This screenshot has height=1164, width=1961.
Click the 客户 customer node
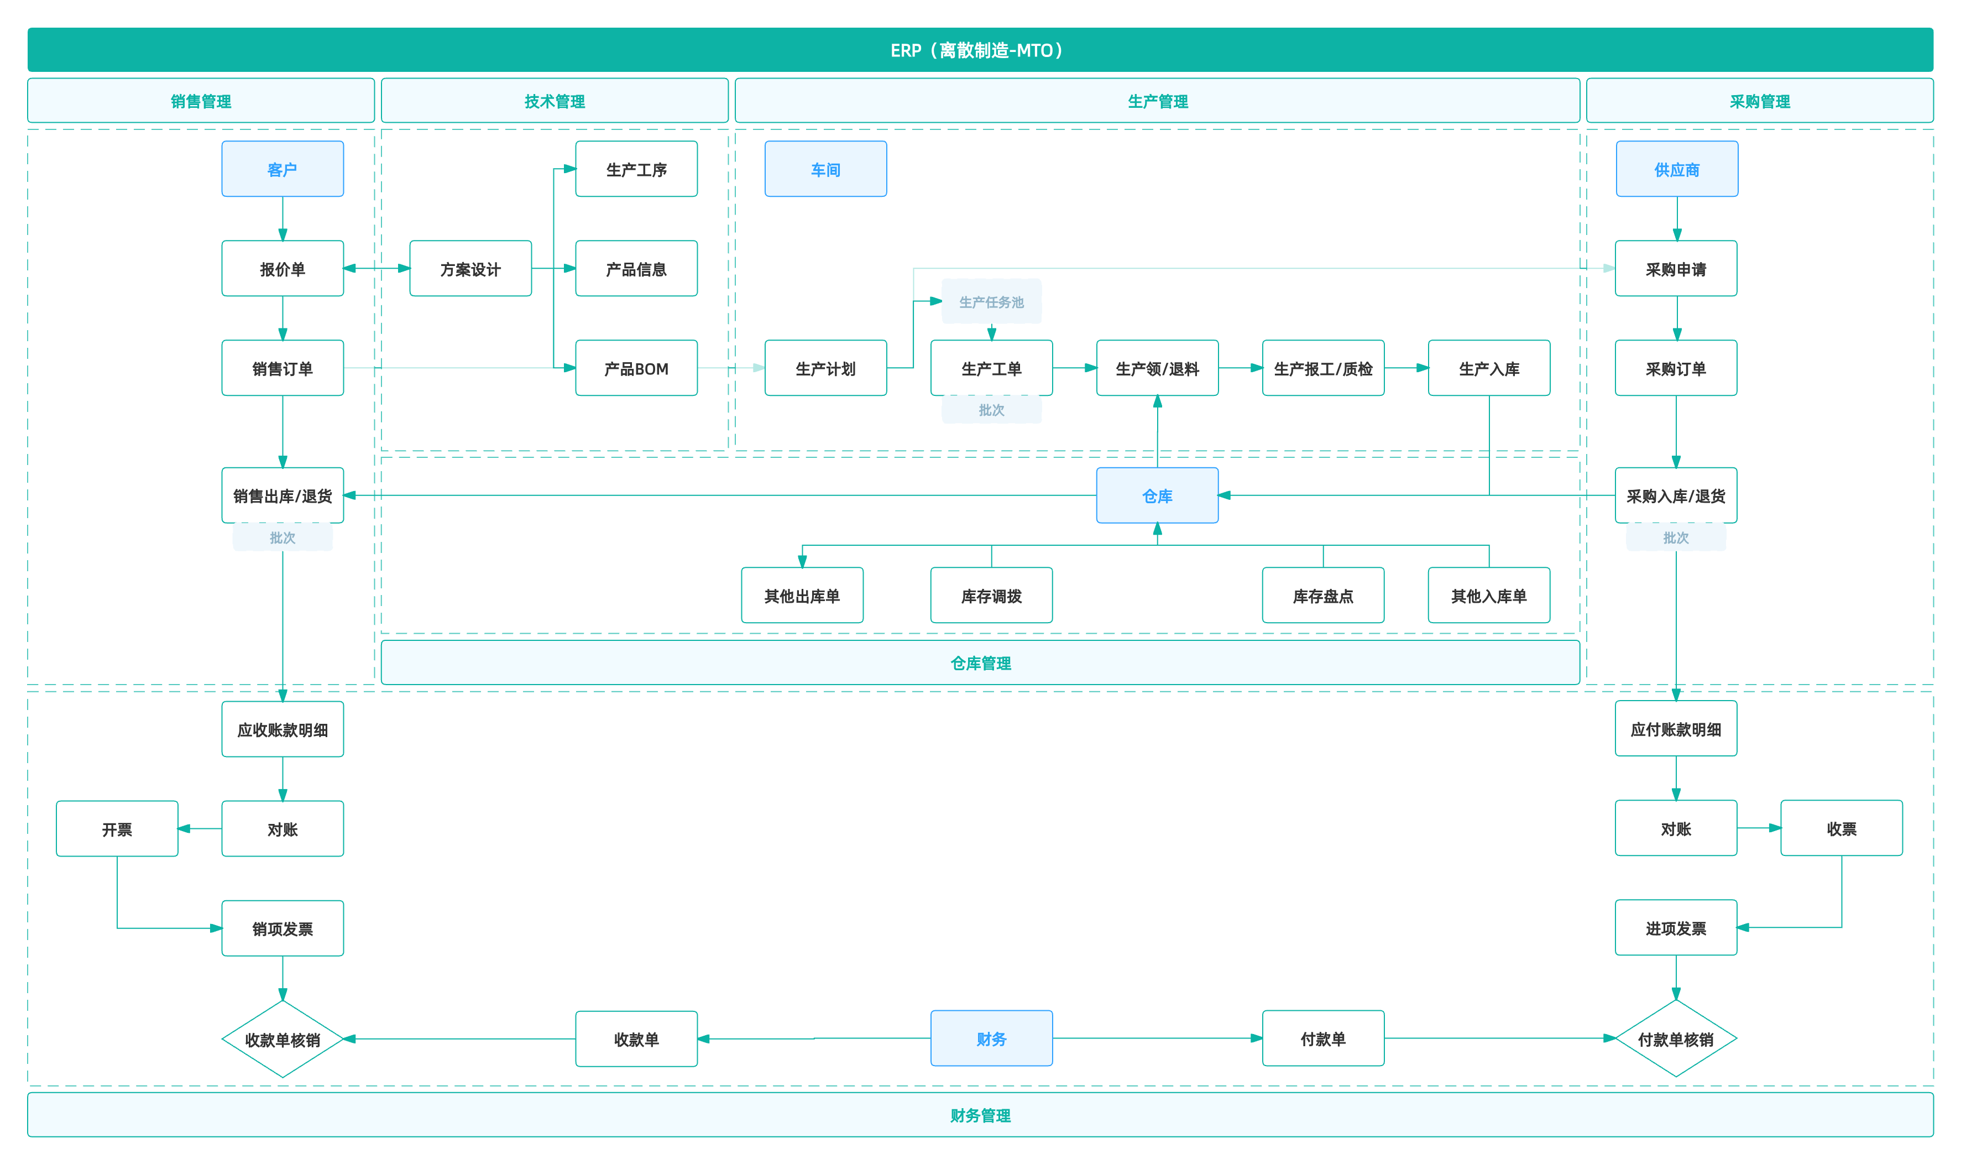coord(283,169)
